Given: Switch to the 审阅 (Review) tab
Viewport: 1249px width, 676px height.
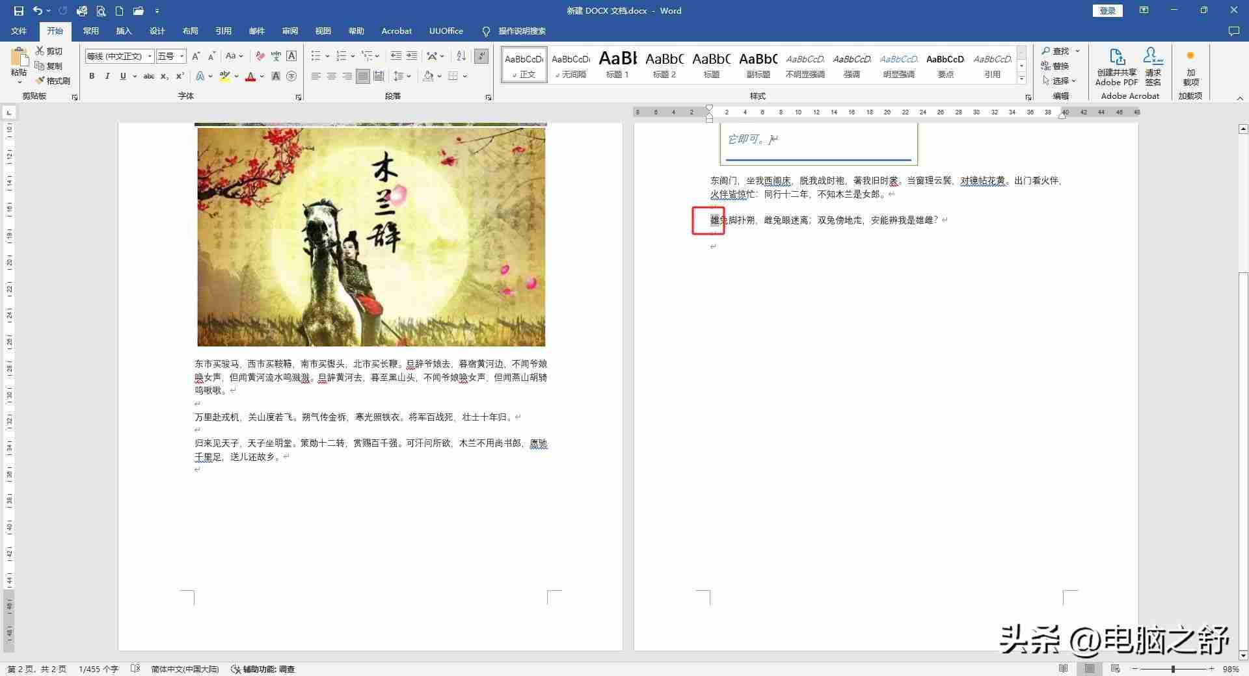Looking at the screenshot, I should 289,31.
